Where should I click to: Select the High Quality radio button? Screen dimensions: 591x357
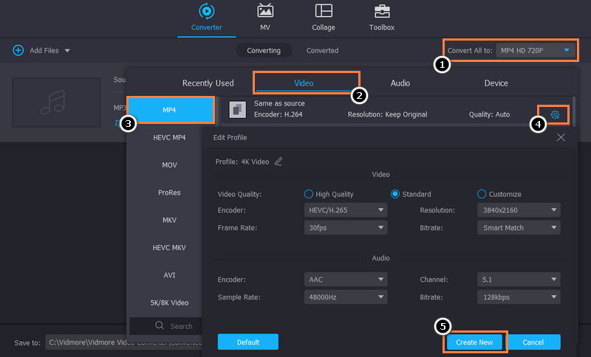click(x=310, y=194)
